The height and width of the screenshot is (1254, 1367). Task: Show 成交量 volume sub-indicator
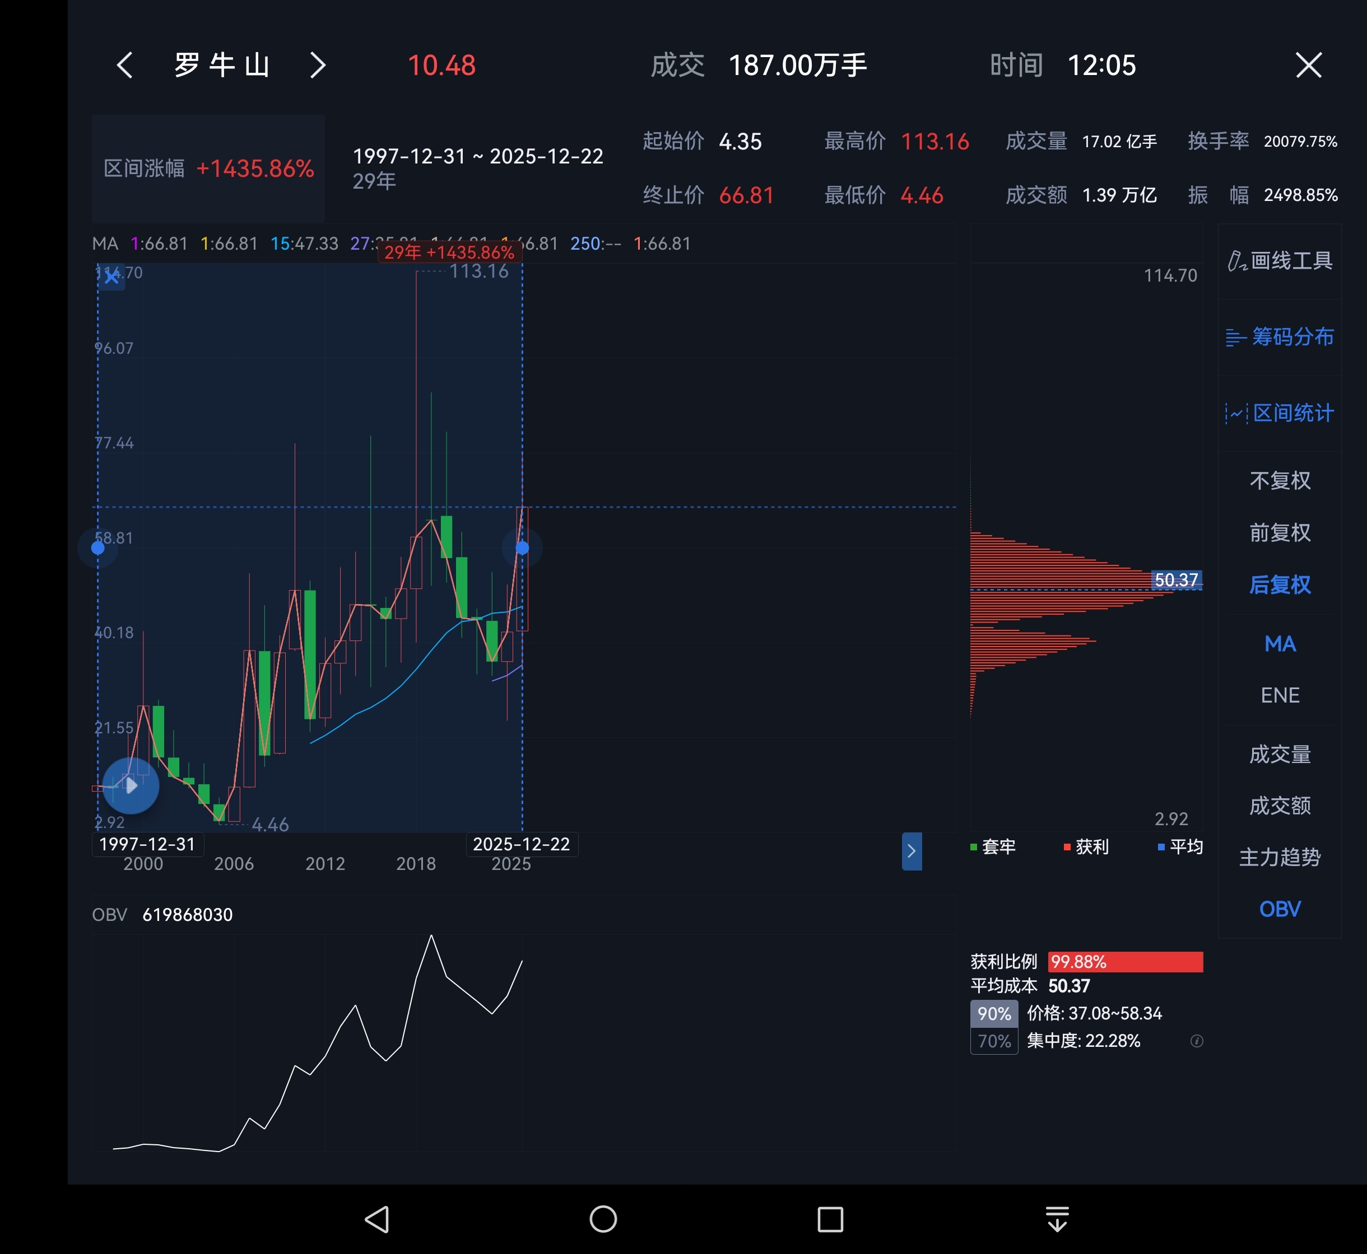click(1280, 754)
